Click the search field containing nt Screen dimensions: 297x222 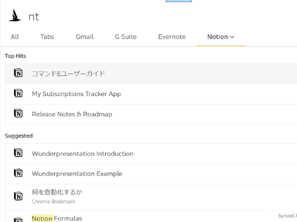tap(161, 16)
